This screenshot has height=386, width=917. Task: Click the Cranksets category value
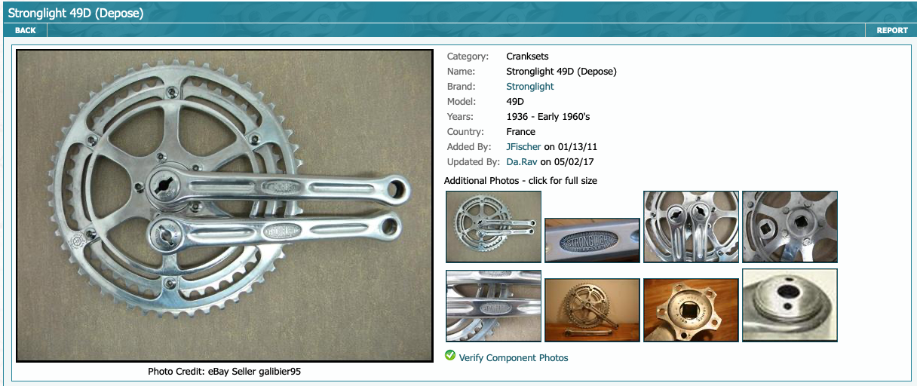coord(527,57)
